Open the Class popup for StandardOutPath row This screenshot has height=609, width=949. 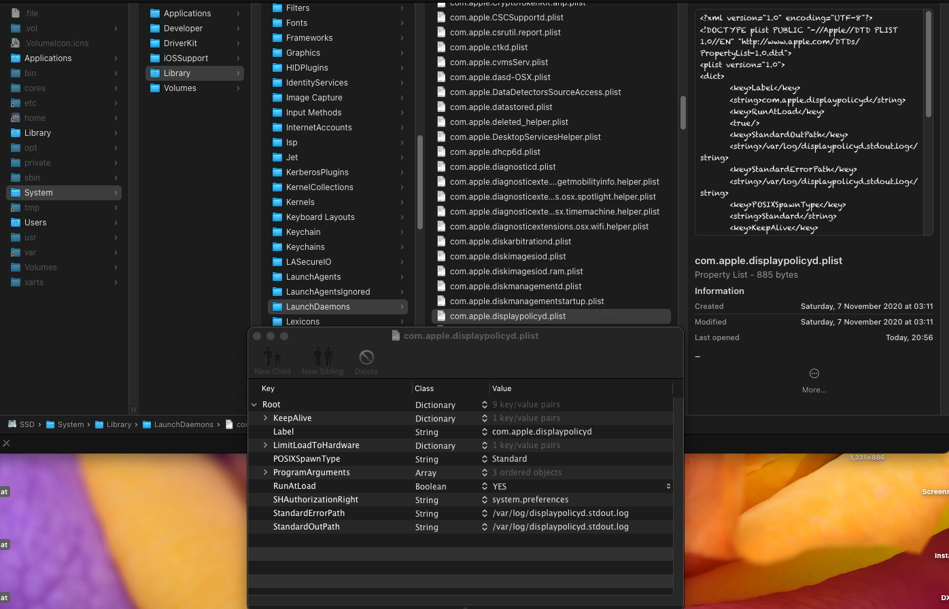click(484, 527)
